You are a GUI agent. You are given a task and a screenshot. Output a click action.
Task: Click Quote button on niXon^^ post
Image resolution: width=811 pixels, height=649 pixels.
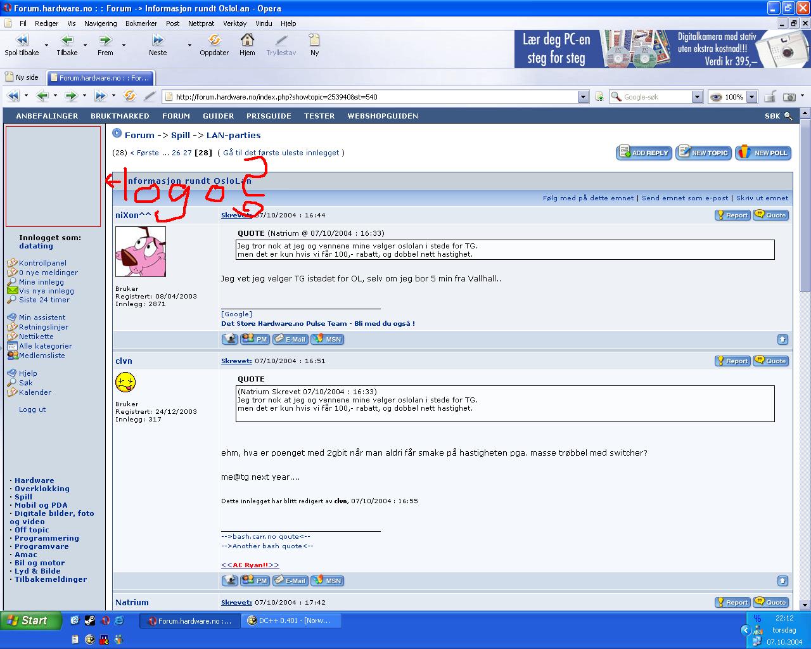click(x=771, y=215)
